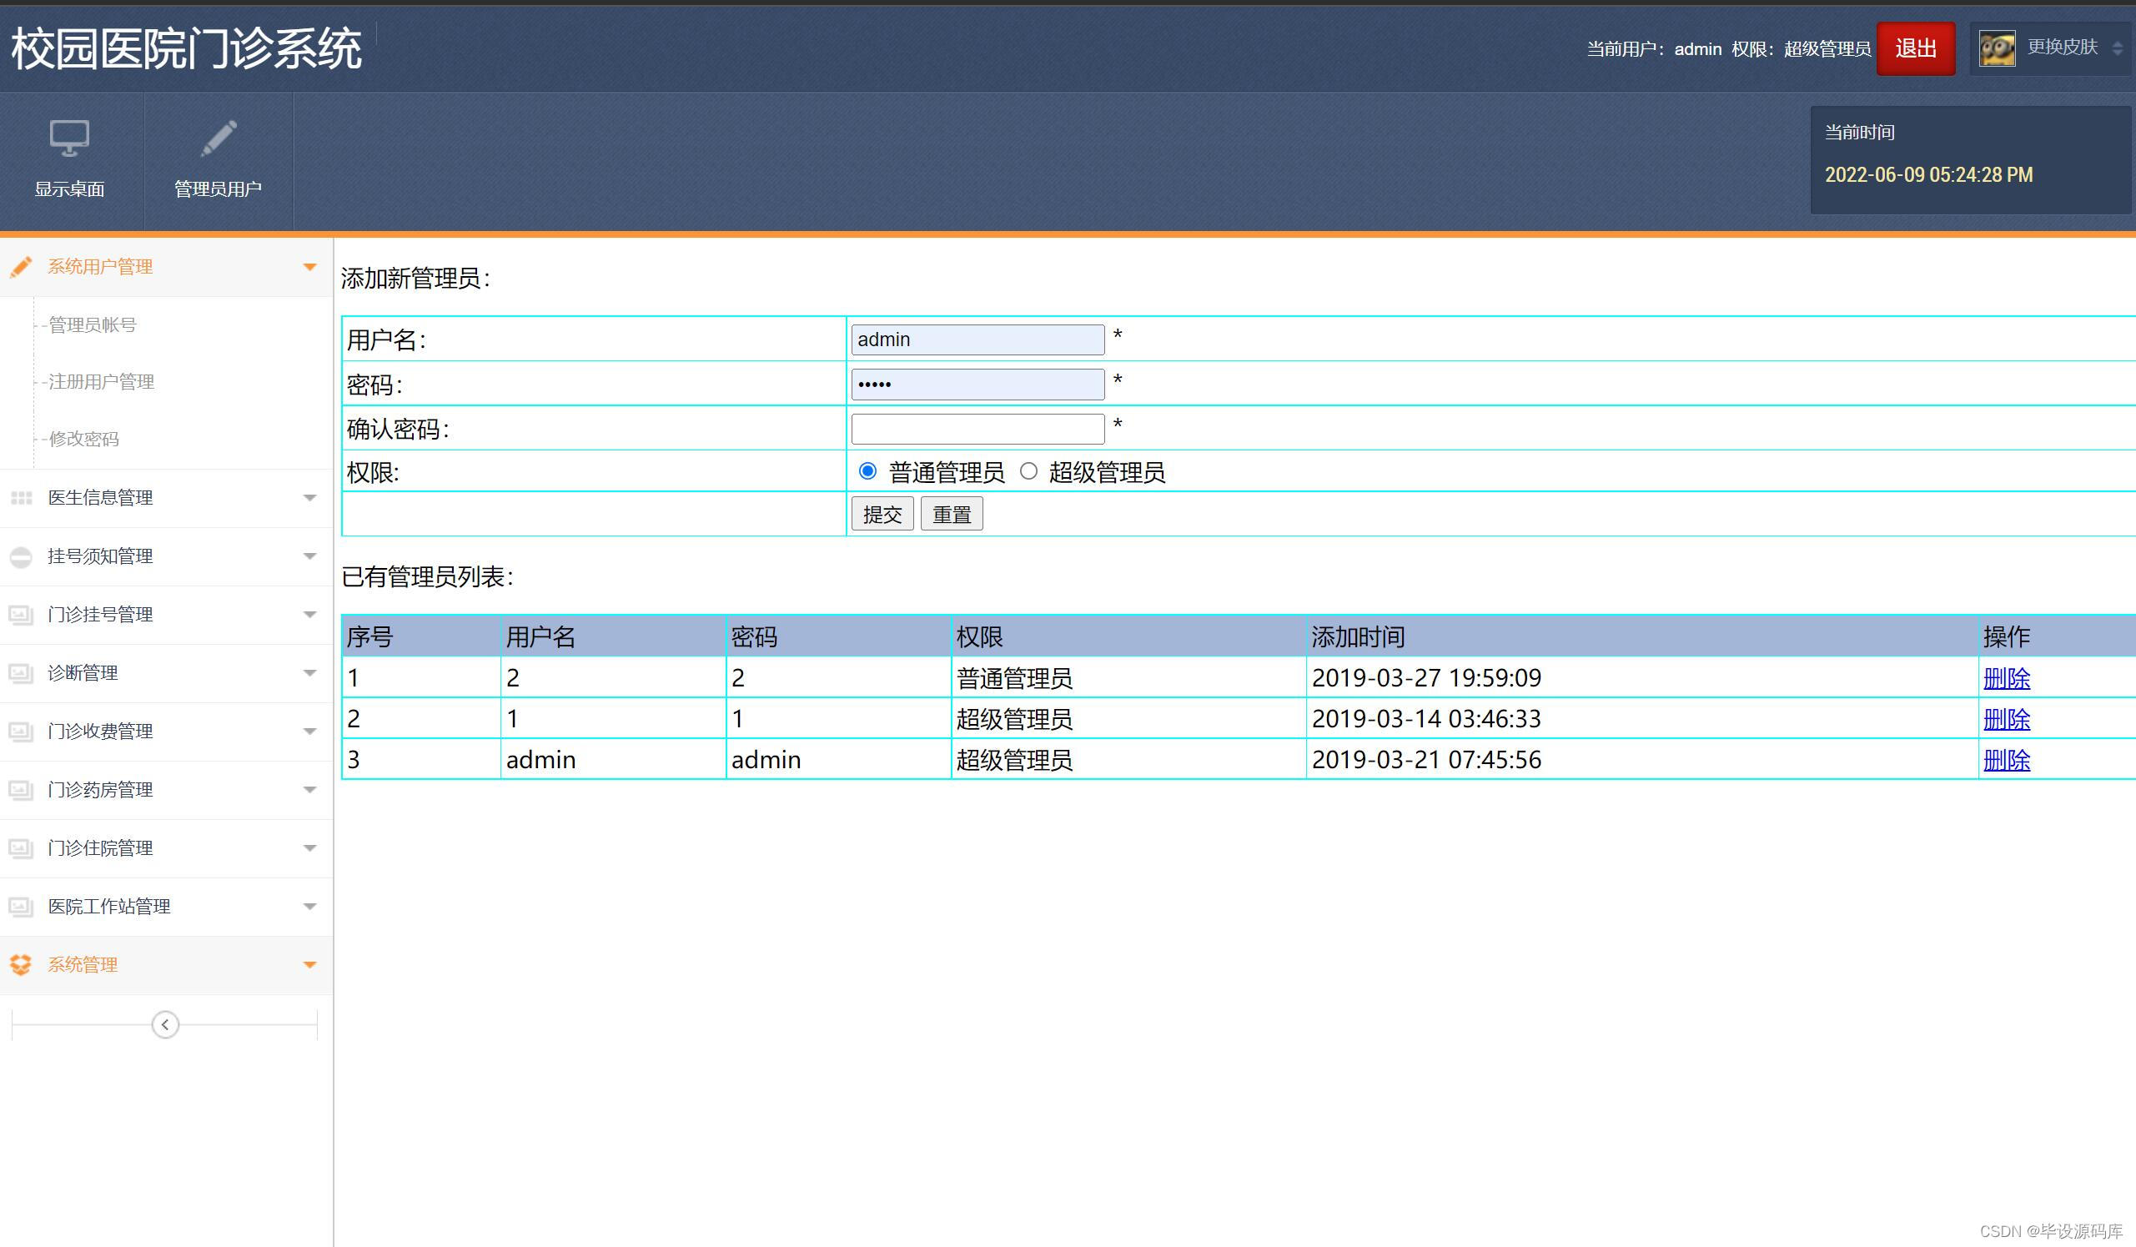The width and height of the screenshot is (2136, 1247).
Task: Click the date 2019-03-21 07:45:56
Action: [x=1426, y=760]
